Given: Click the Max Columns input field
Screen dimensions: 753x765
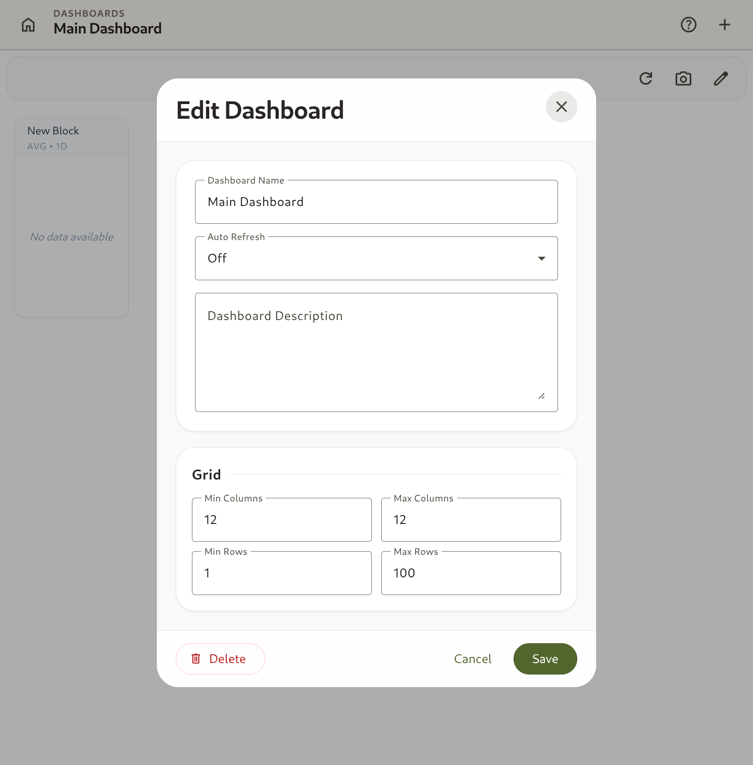Looking at the screenshot, I should click(471, 520).
